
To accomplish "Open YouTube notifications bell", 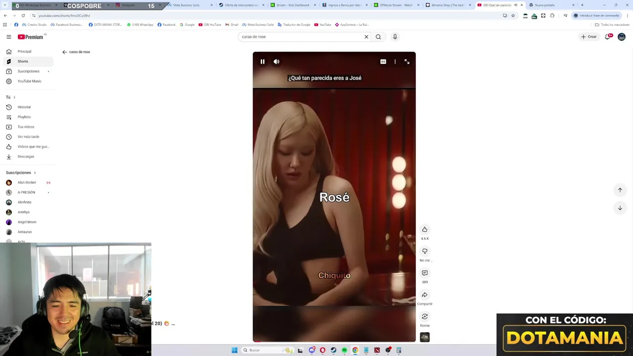I will [608, 37].
